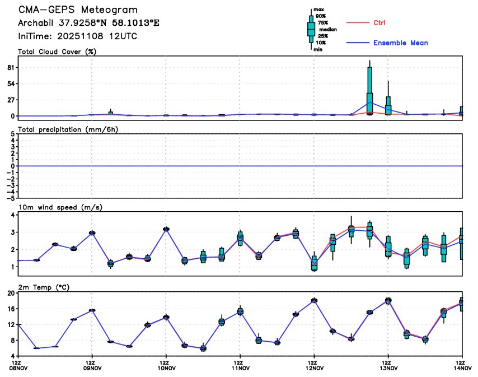Click the 'median' legend label
This screenshot has width=478, height=377.
(328, 30)
